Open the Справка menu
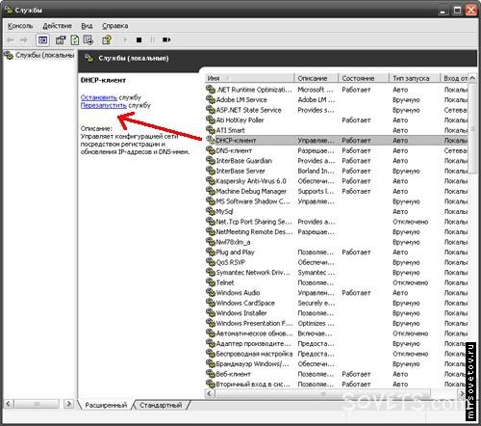This screenshot has width=481, height=426. (114, 26)
